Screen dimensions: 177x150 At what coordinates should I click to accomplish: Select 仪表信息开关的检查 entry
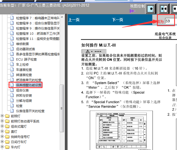pos(30,111)
